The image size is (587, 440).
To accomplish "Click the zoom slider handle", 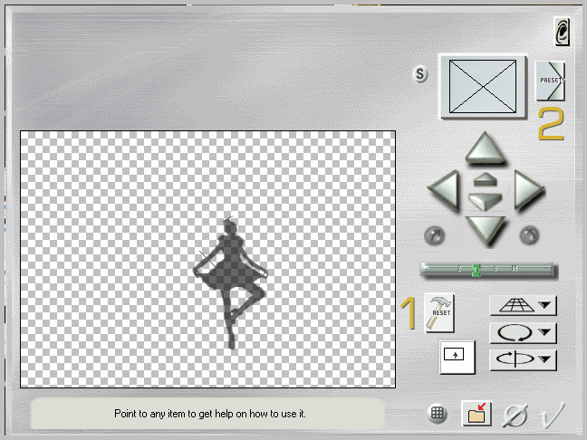I will (x=475, y=269).
